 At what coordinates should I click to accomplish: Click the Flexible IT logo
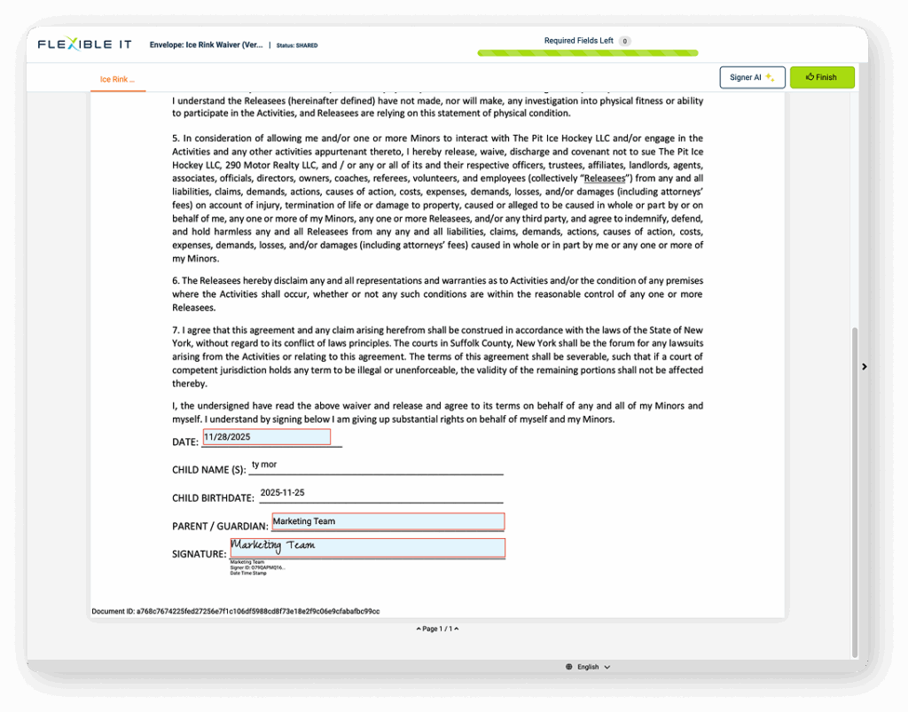(x=86, y=44)
